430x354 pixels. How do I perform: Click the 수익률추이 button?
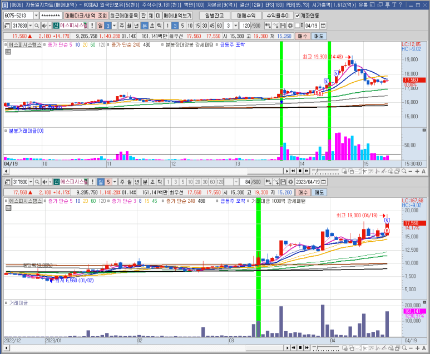point(278,16)
